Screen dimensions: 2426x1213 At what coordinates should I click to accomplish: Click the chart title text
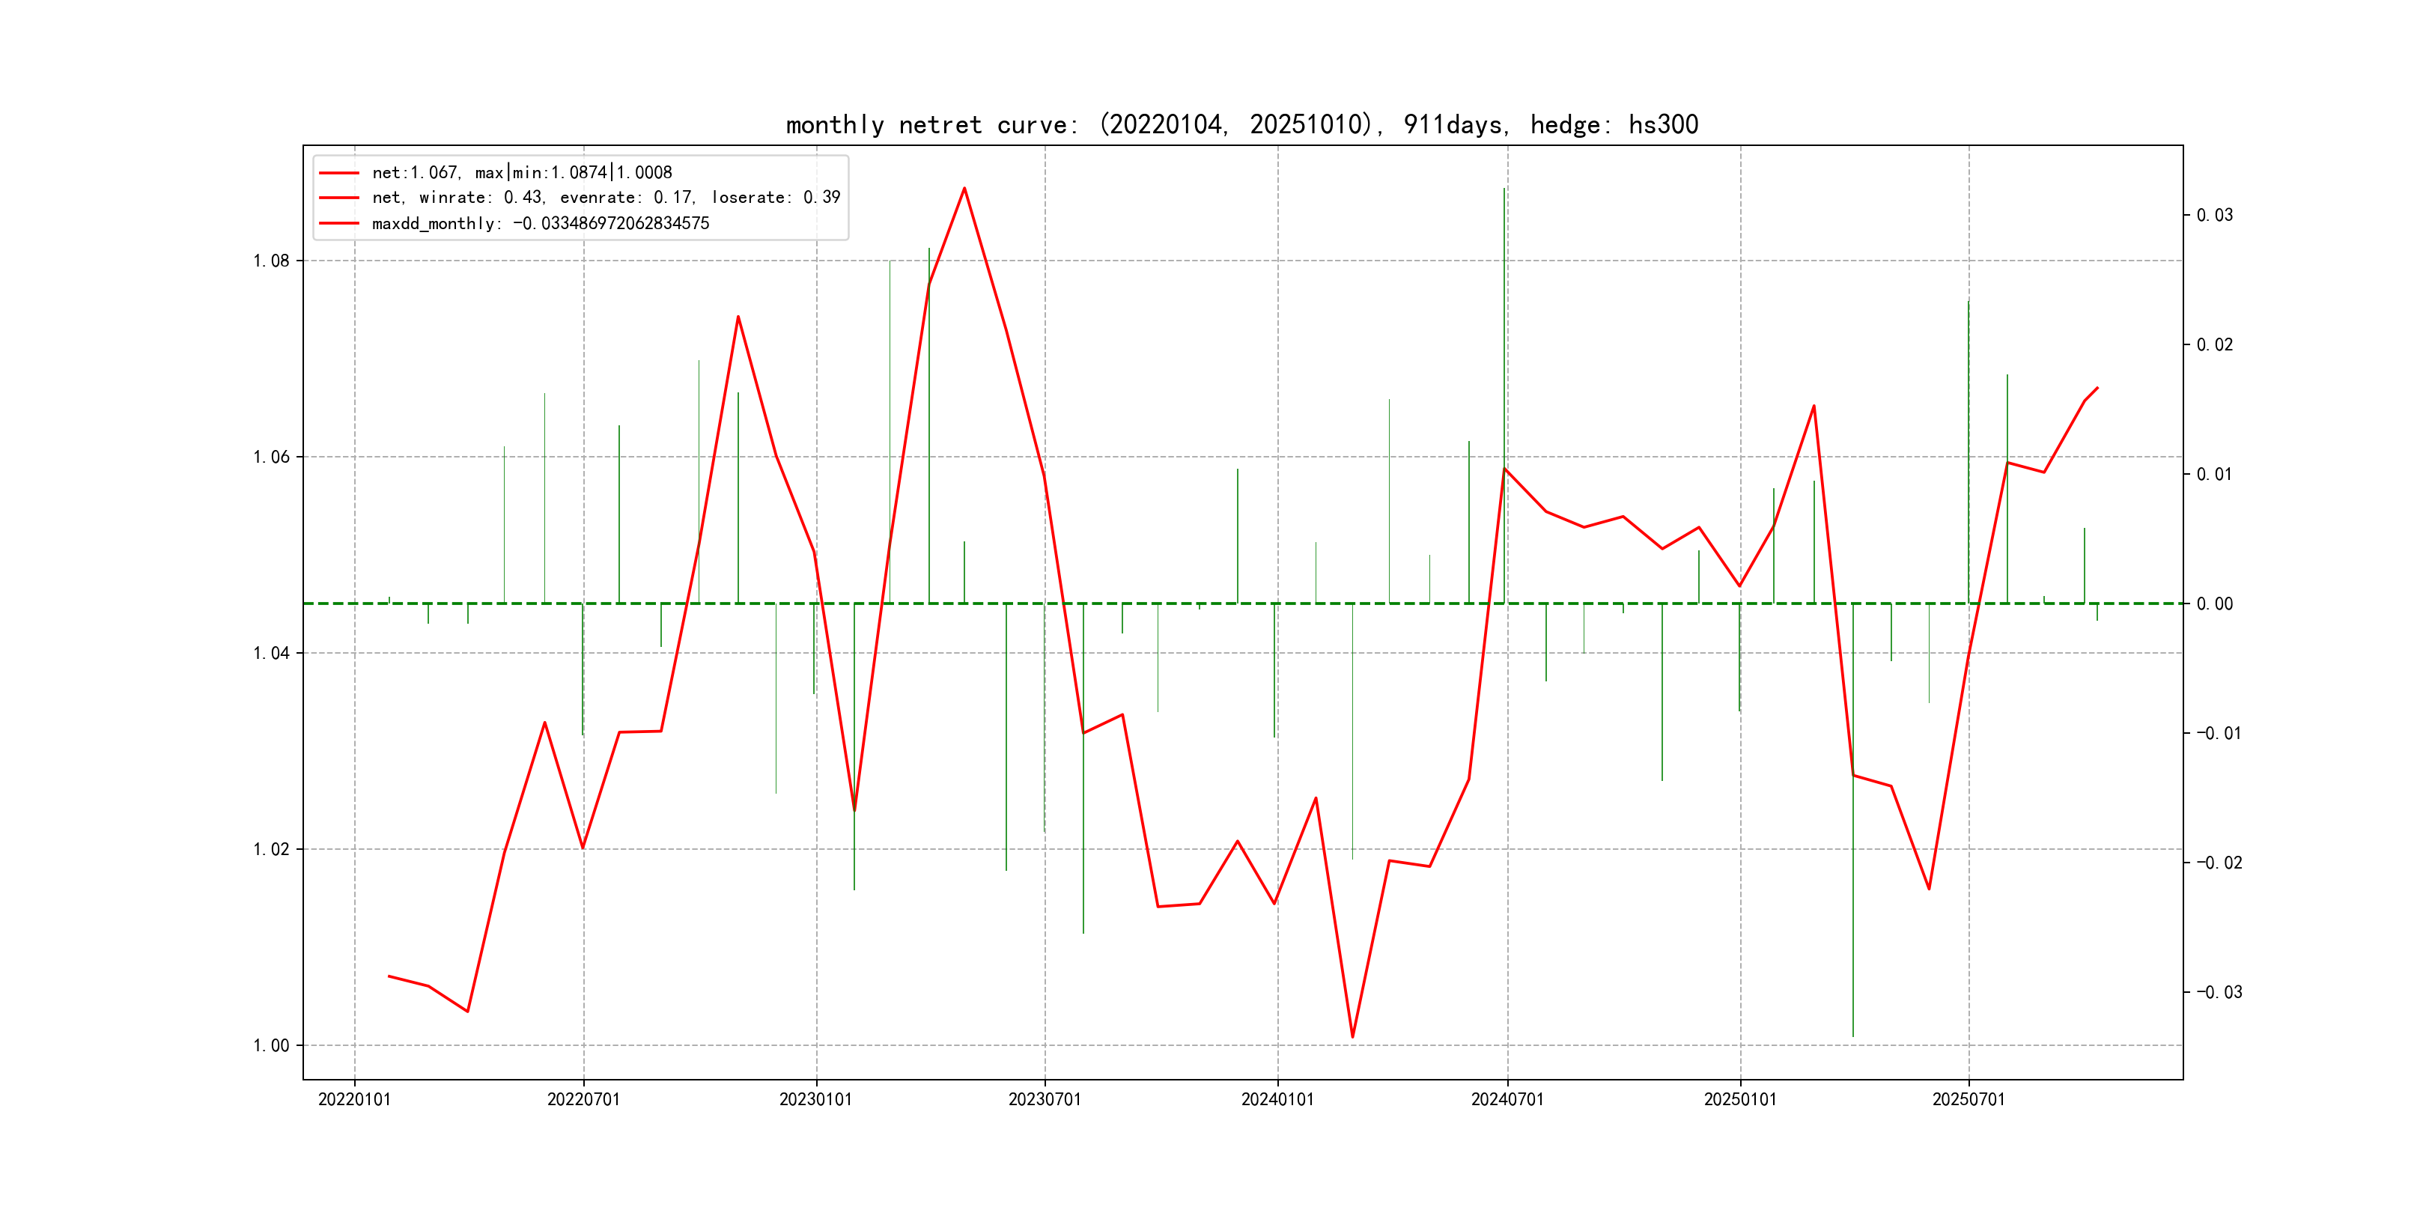coord(1241,124)
